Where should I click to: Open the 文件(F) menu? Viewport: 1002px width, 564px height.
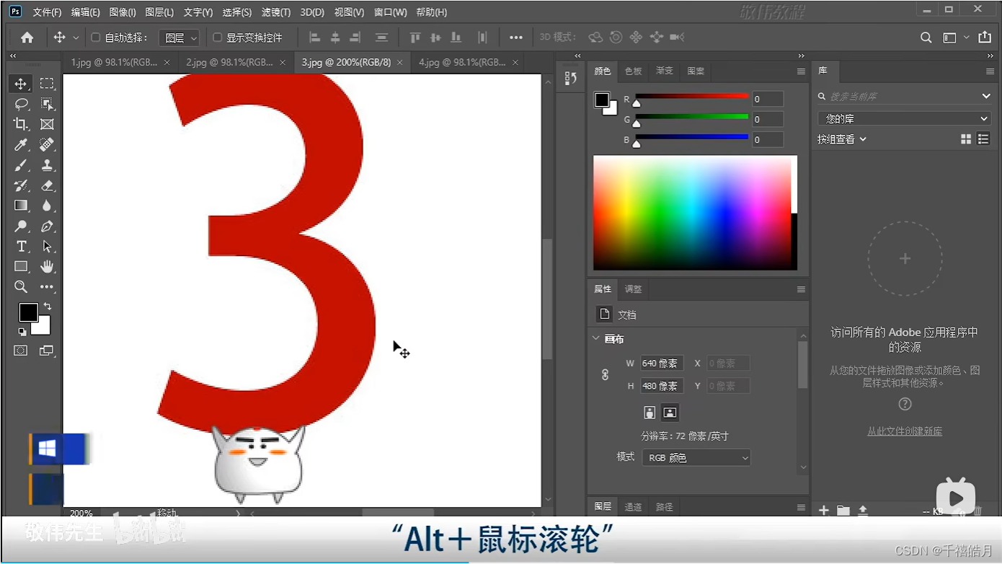pos(47,12)
